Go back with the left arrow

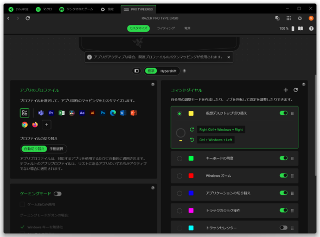[8, 18]
